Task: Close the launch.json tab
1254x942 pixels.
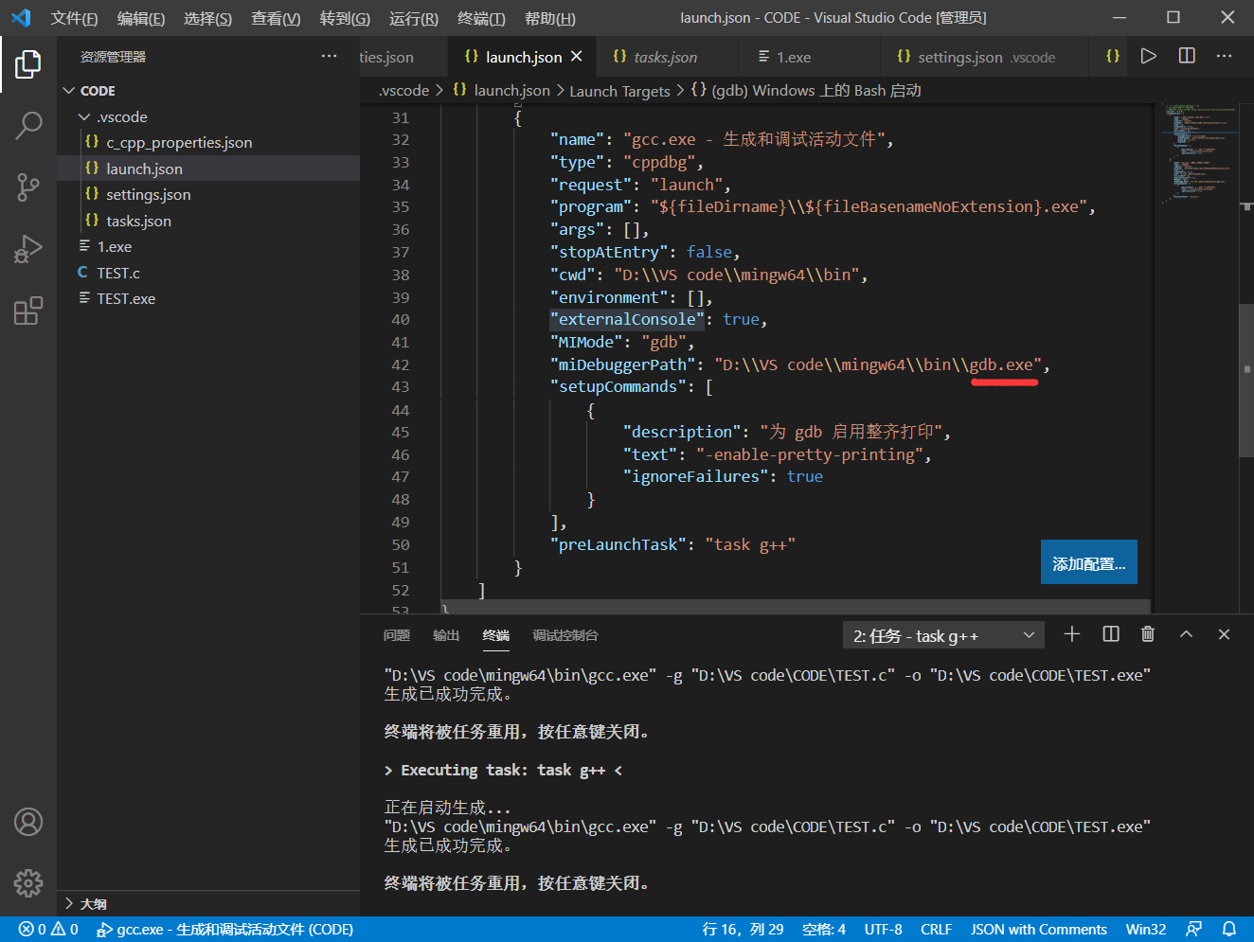Action: coord(576,57)
